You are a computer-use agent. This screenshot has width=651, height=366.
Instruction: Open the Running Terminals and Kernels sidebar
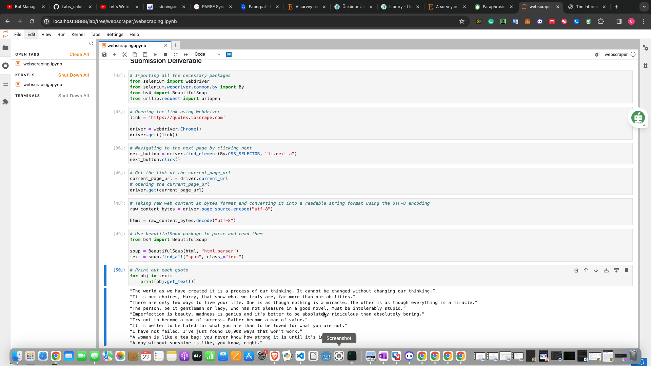[5, 66]
